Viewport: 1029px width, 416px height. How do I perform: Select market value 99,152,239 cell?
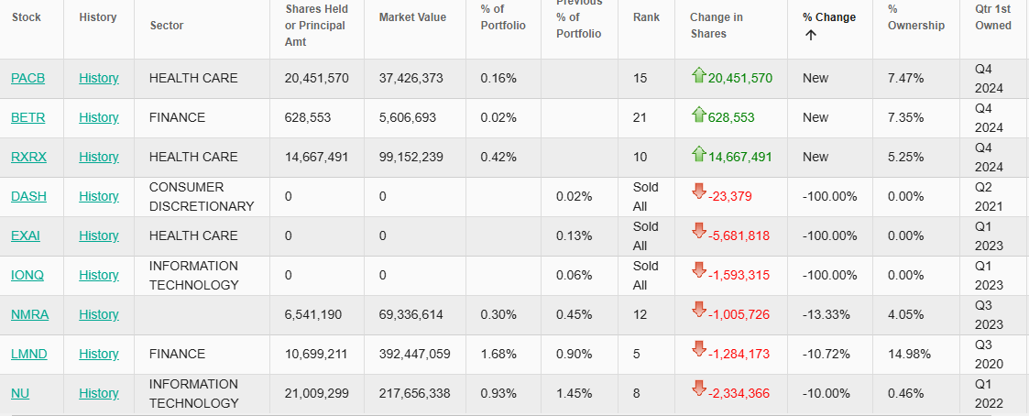[411, 157]
